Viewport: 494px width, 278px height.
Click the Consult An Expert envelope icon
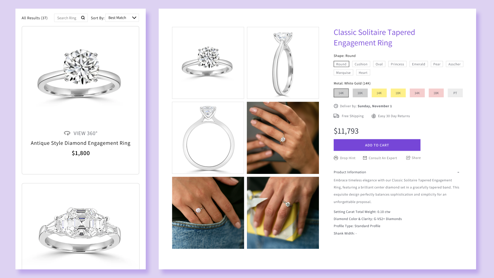tap(364, 158)
